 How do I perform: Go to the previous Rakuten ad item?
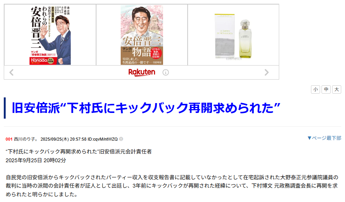tap(12, 72)
